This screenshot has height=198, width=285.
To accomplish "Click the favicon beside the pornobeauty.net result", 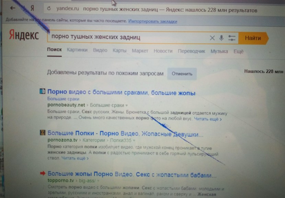I will click(42, 91).
